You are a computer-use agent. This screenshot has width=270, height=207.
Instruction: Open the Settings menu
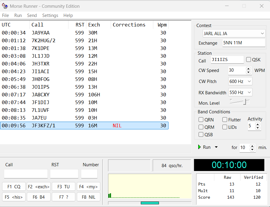50,15
